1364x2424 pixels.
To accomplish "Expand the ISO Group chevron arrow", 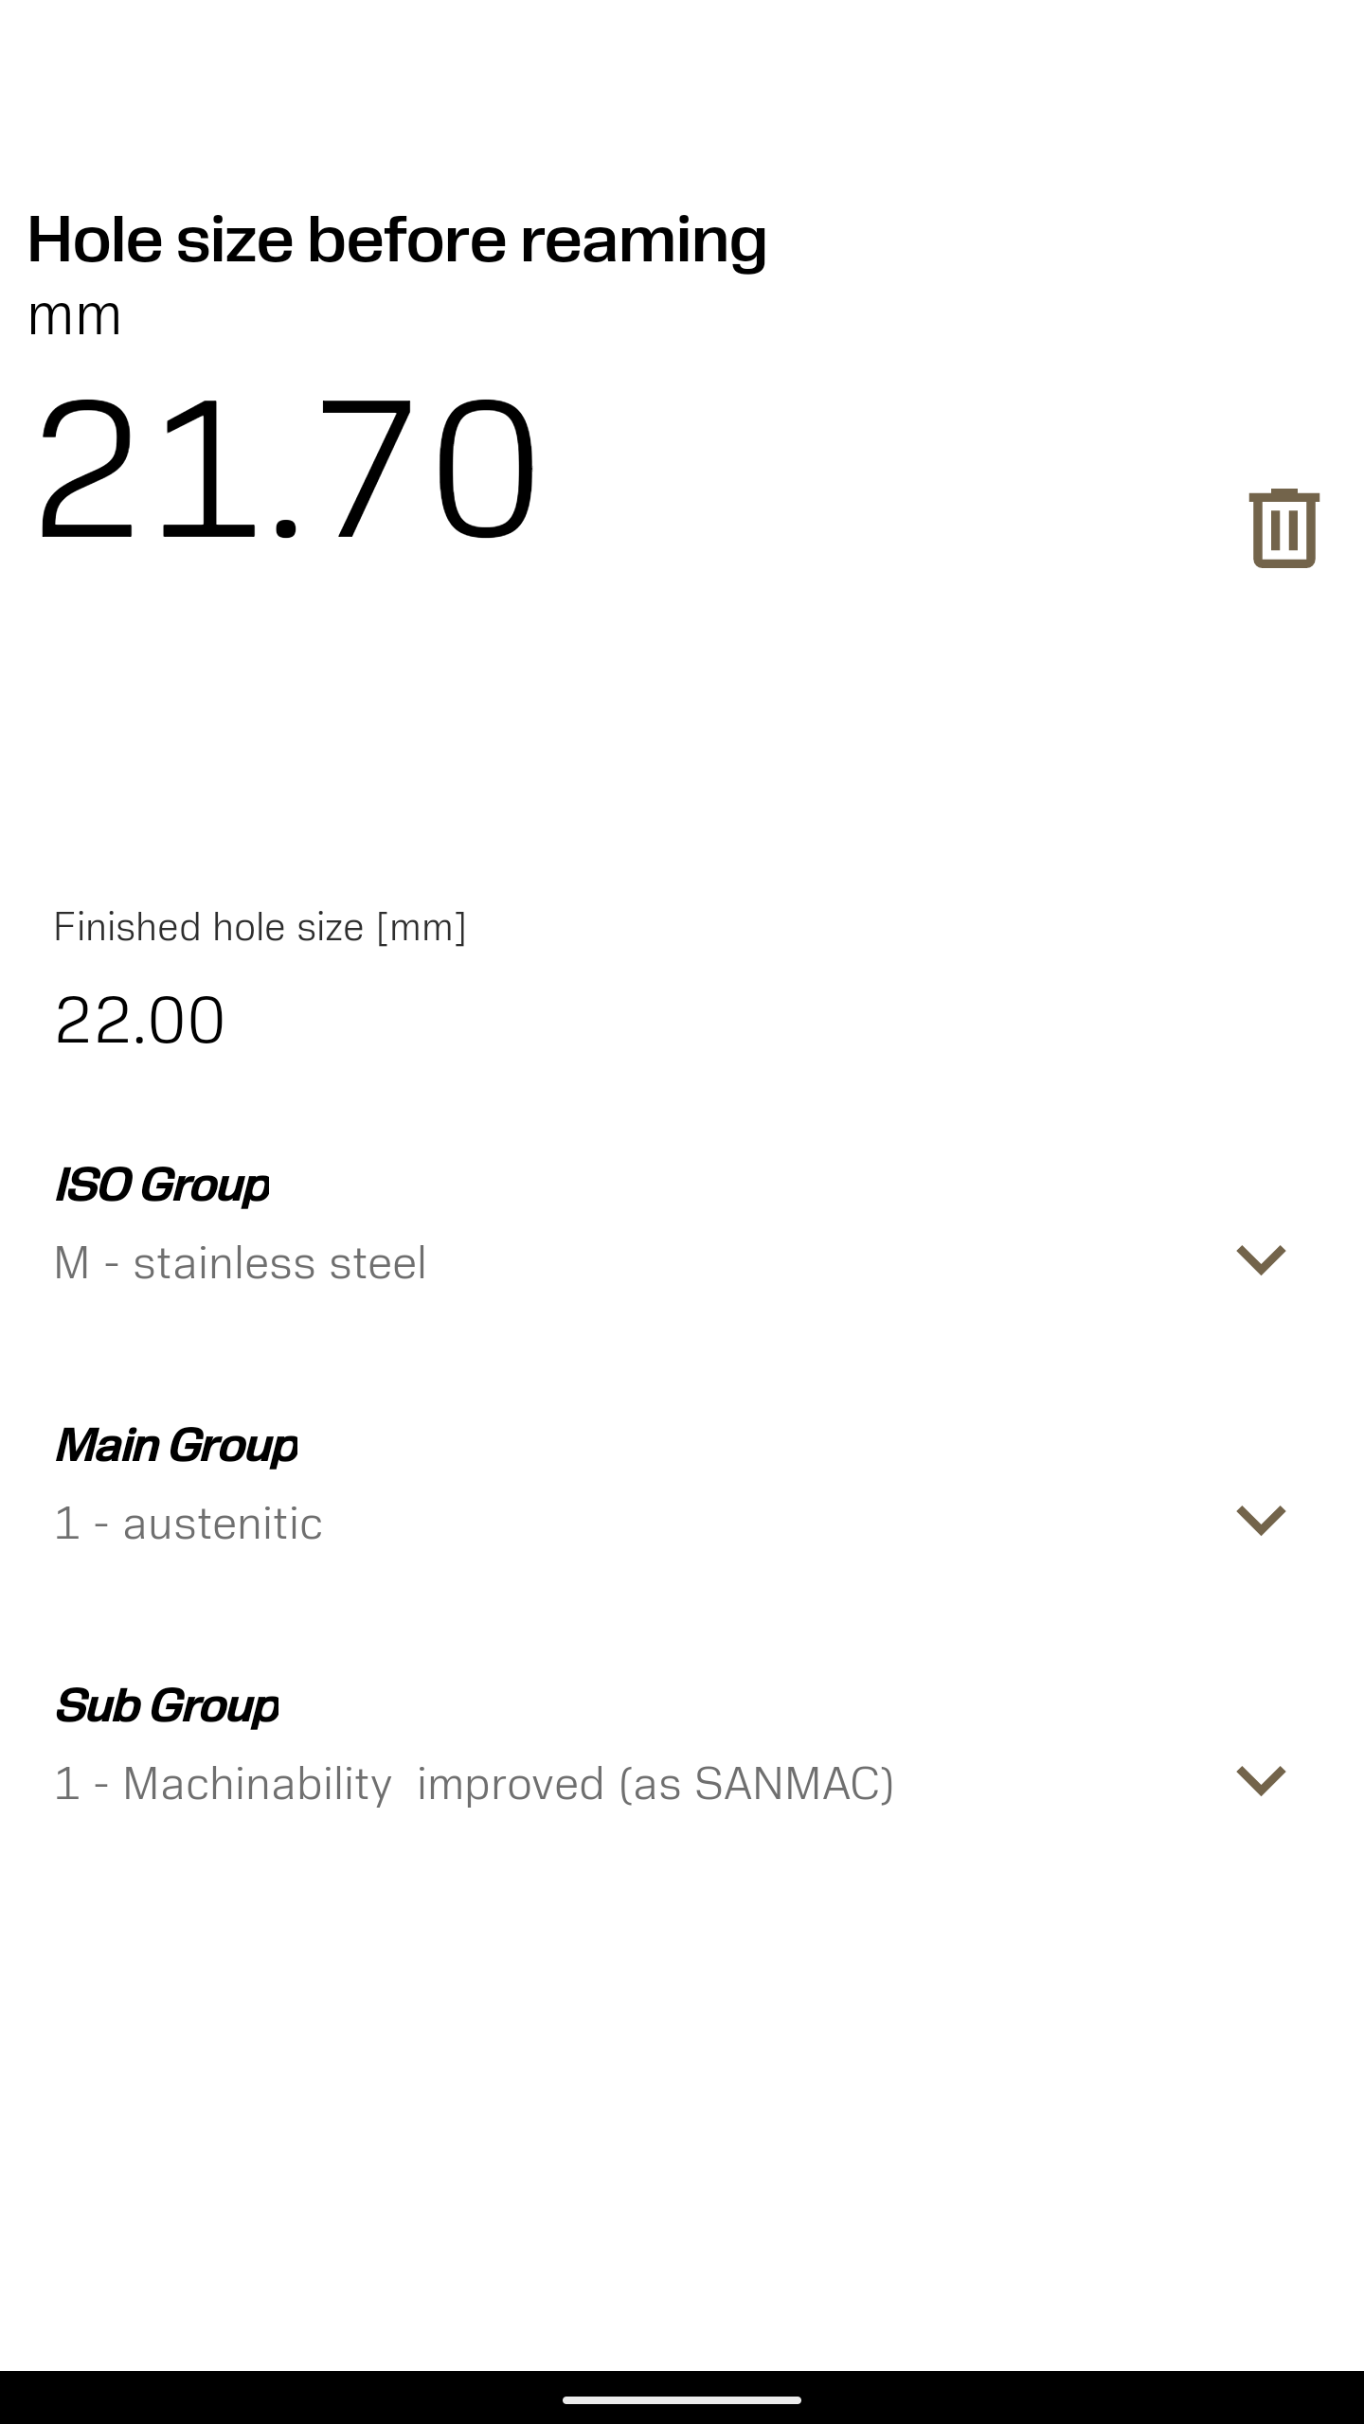I will click(x=1261, y=1260).
